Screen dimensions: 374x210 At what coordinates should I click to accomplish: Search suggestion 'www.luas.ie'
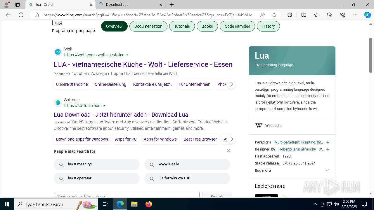(x=187, y=164)
